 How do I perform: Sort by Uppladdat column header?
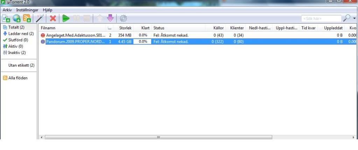pyautogui.click(x=331, y=28)
